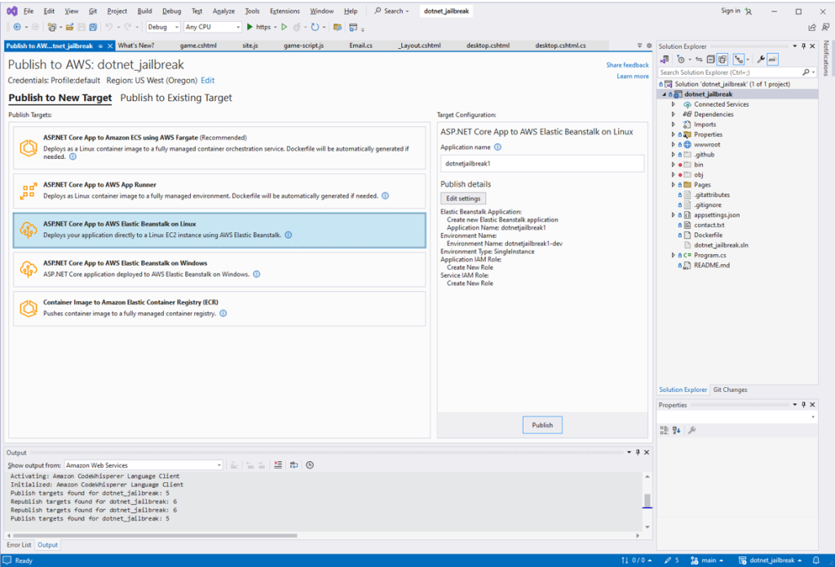
Task: Toggle word wrap in the Output window
Action: pyautogui.click(x=294, y=464)
